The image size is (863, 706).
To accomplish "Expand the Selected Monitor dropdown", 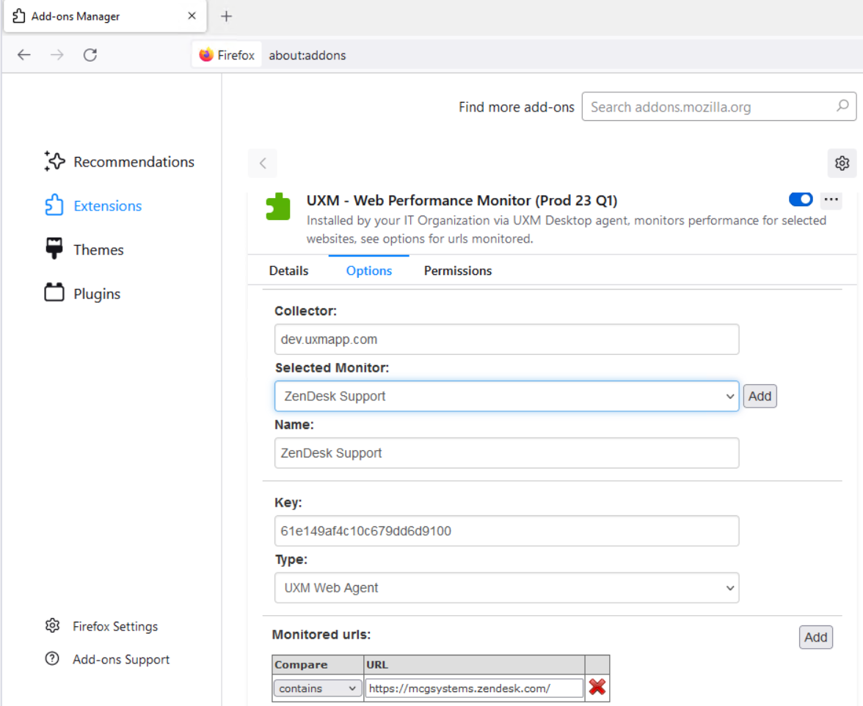I will click(x=506, y=396).
